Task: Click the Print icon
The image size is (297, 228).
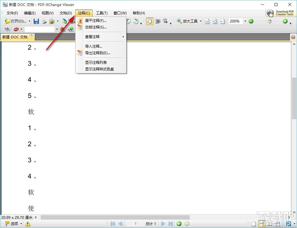Action: 44,21
